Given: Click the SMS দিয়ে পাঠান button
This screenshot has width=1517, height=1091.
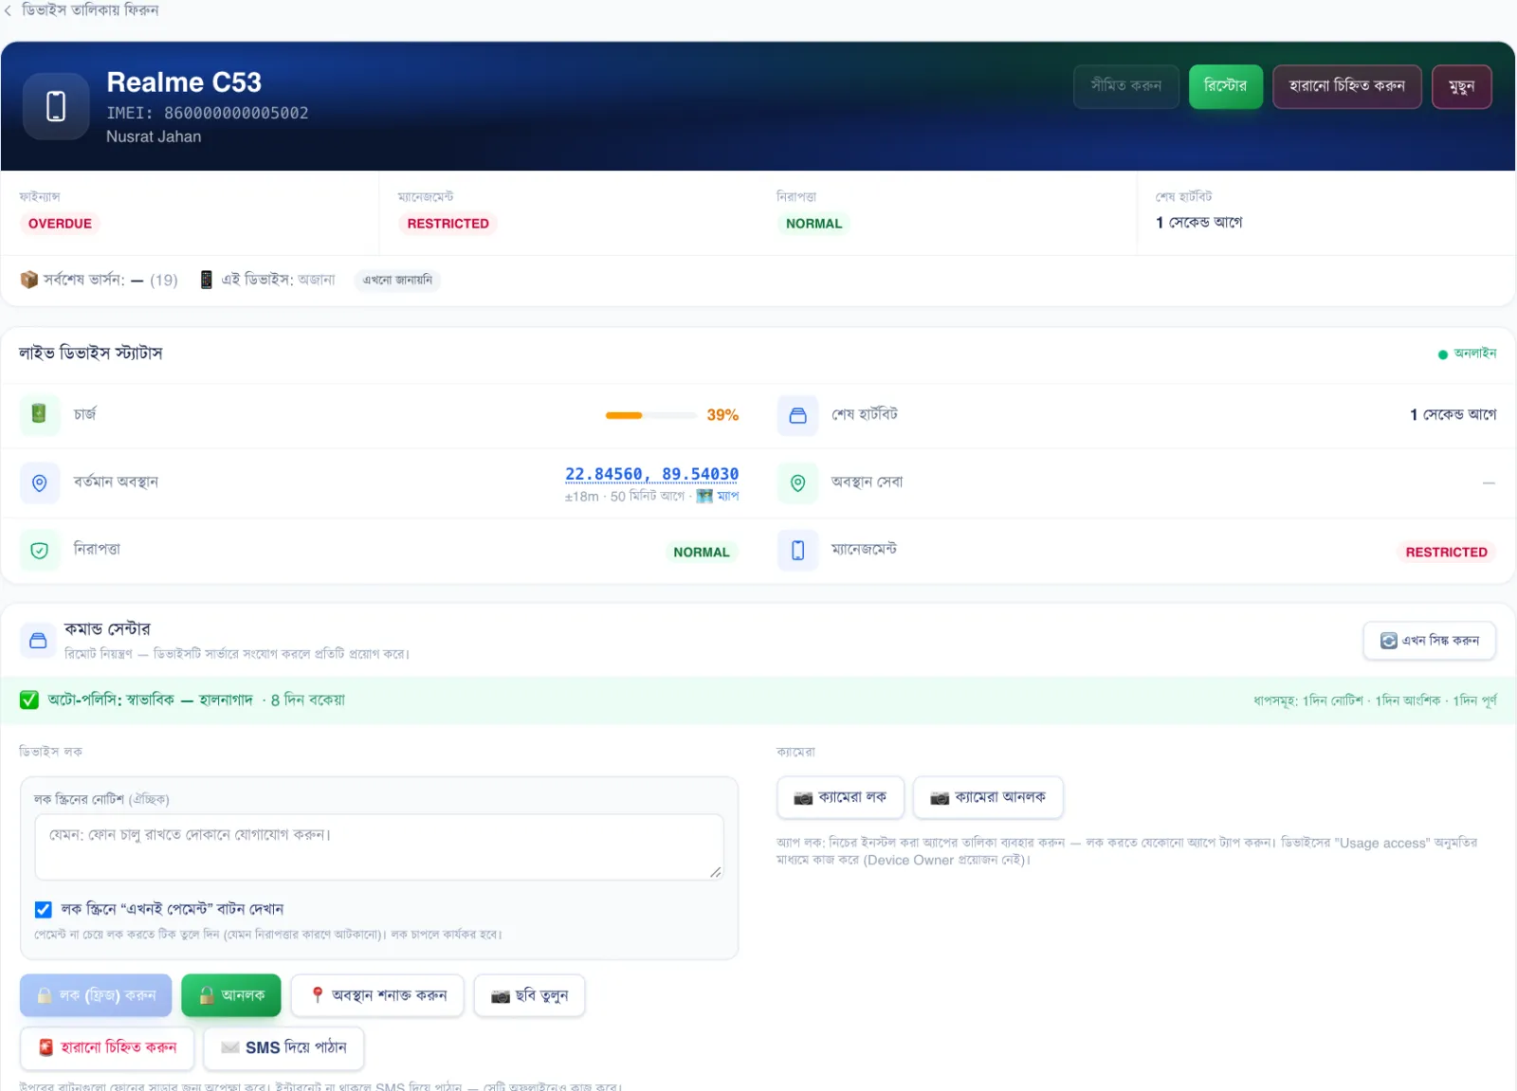Looking at the screenshot, I should tap(283, 1047).
